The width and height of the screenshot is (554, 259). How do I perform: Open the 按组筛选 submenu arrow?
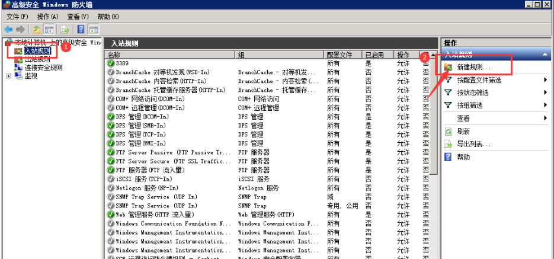click(546, 105)
